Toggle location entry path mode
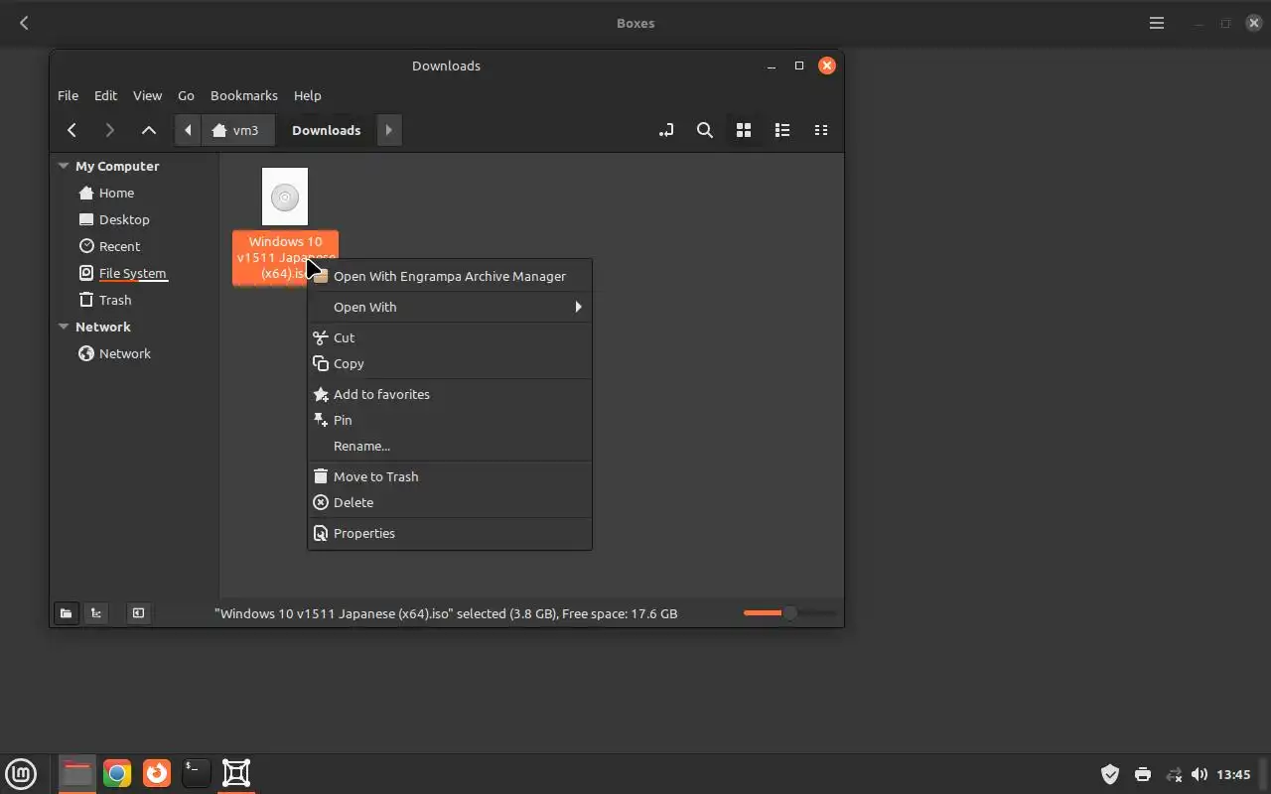 tap(666, 130)
